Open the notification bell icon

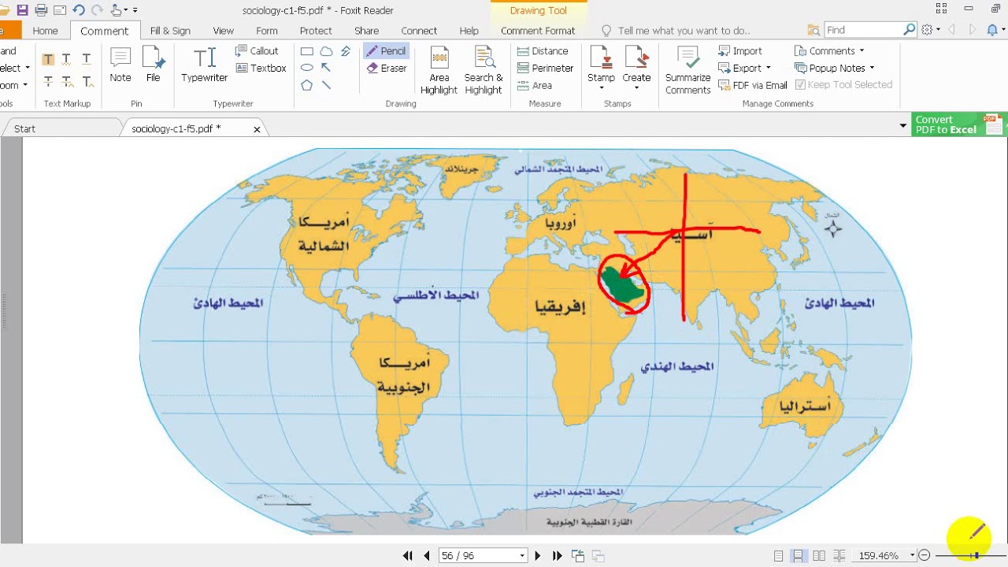pyautogui.click(x=992, y=30)
